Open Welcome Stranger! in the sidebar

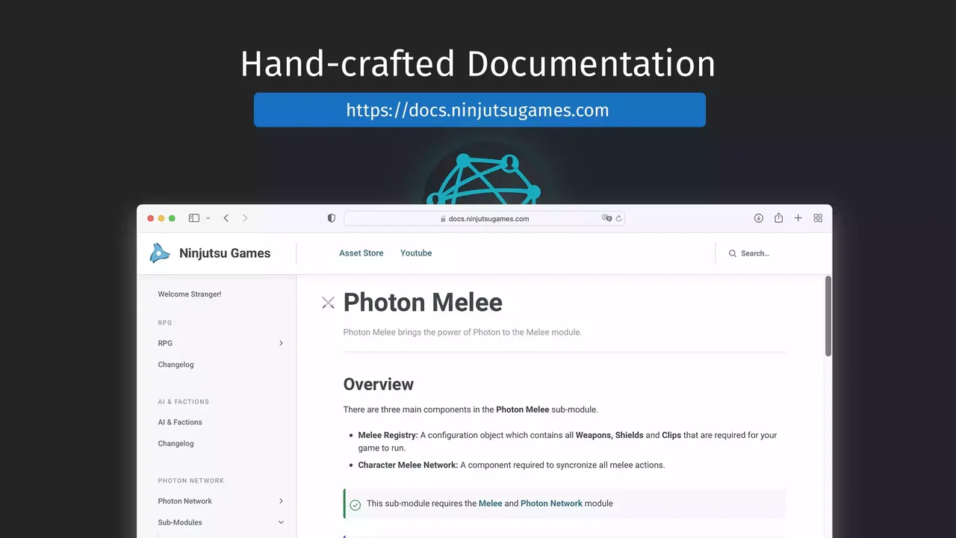pyautogui.click(x=190, y=294)
